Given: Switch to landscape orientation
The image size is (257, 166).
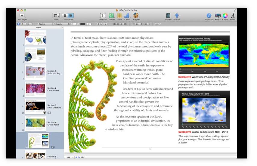Looking at the screenshot, I should (71, 16).
